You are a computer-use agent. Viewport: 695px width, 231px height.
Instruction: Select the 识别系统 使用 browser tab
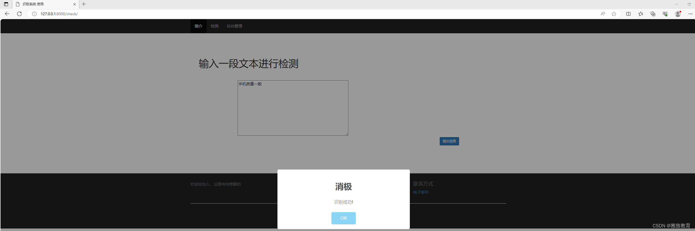(x=46, y=4)
